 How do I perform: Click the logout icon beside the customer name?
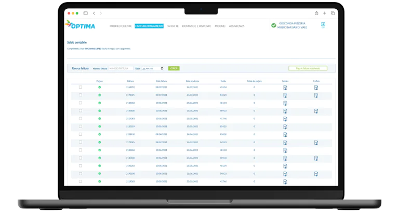pos(323,24)
